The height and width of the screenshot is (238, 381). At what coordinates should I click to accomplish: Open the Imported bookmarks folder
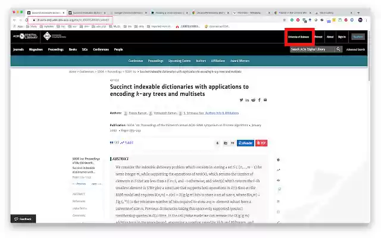[x=160, y=26]
